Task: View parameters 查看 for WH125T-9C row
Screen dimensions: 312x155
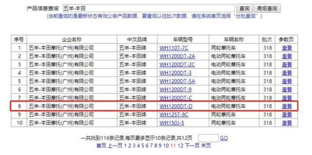Action: pyautogui.click(x=287, y=115)
